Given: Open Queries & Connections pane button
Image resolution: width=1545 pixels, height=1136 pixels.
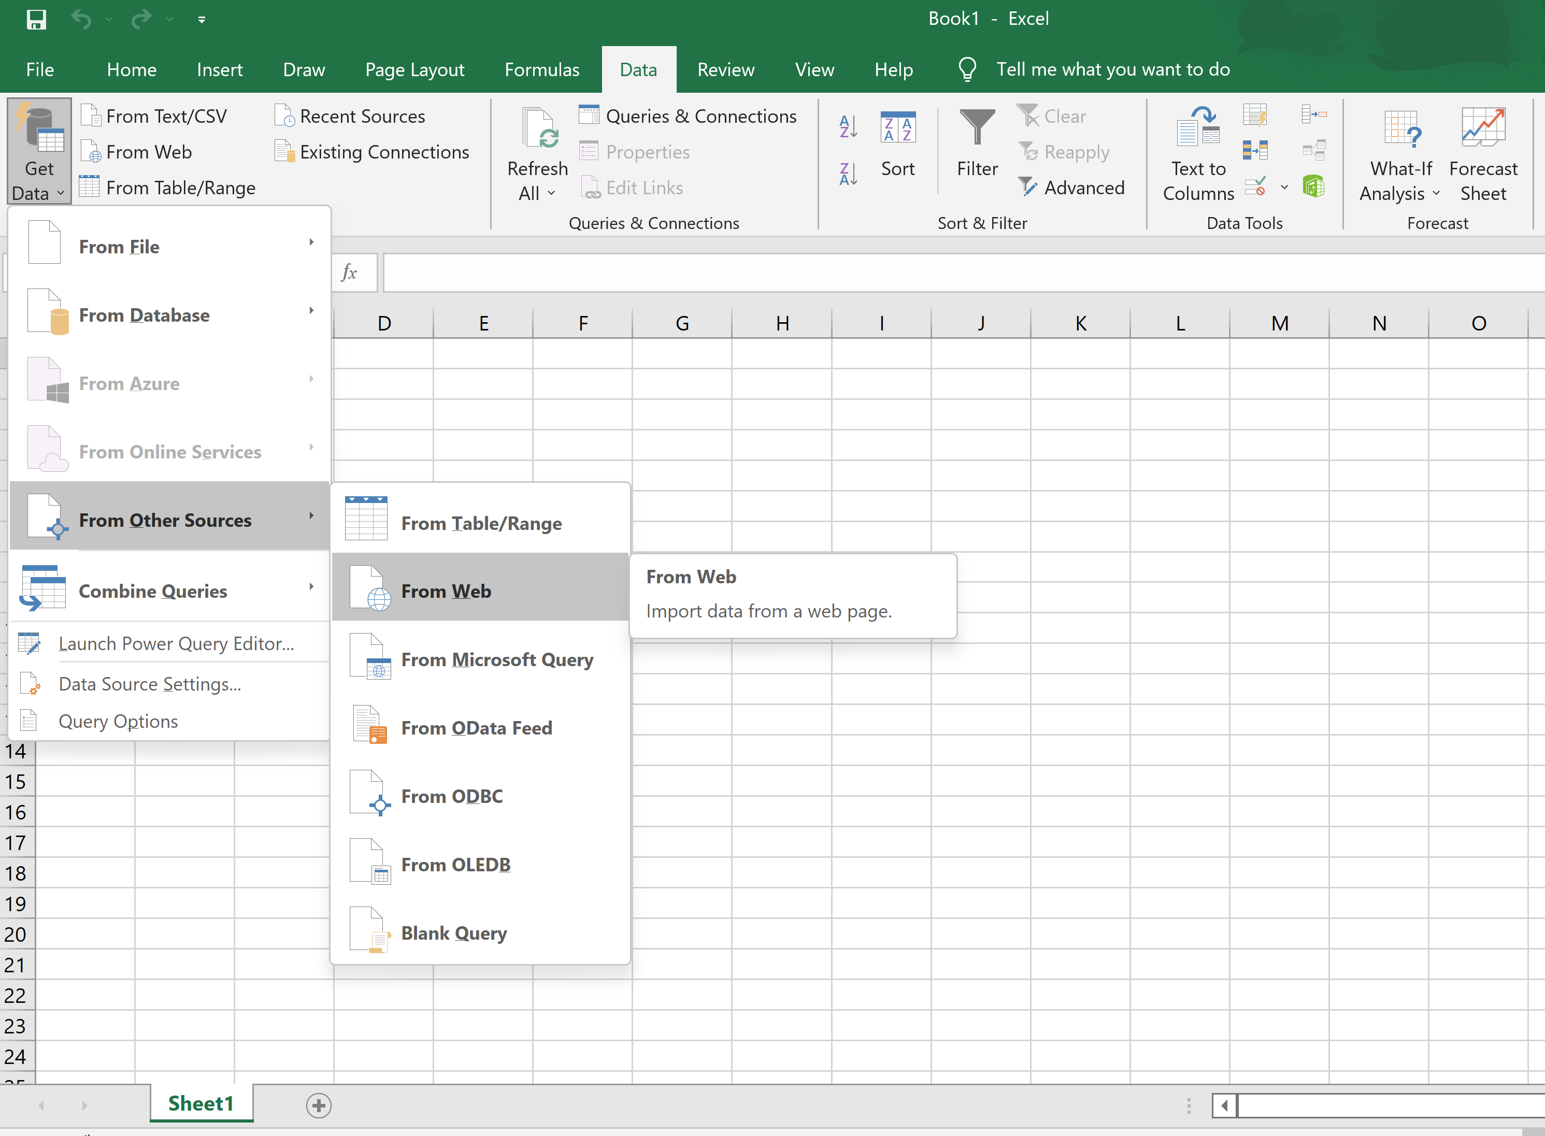Looking at the screenshot, I should point(688,116).
